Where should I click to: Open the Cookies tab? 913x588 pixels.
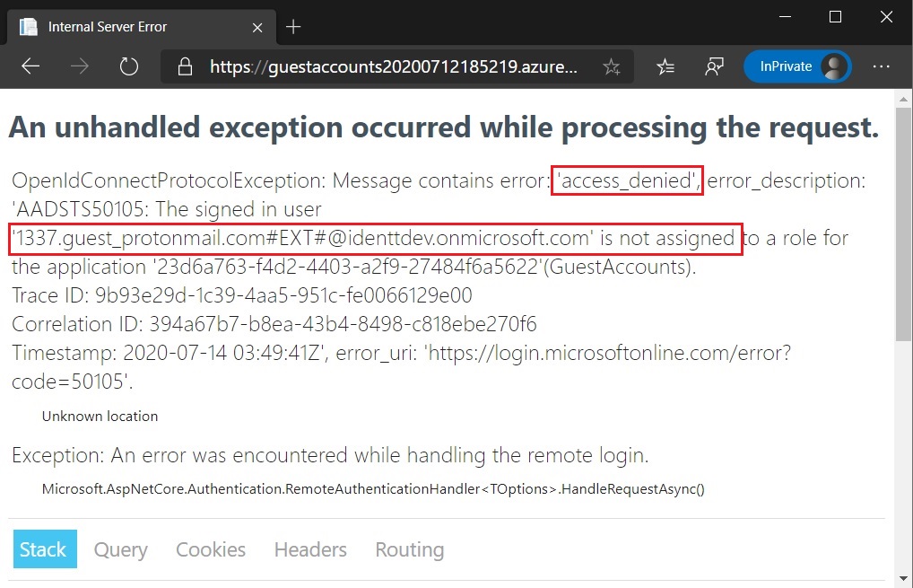coord(211,549)
